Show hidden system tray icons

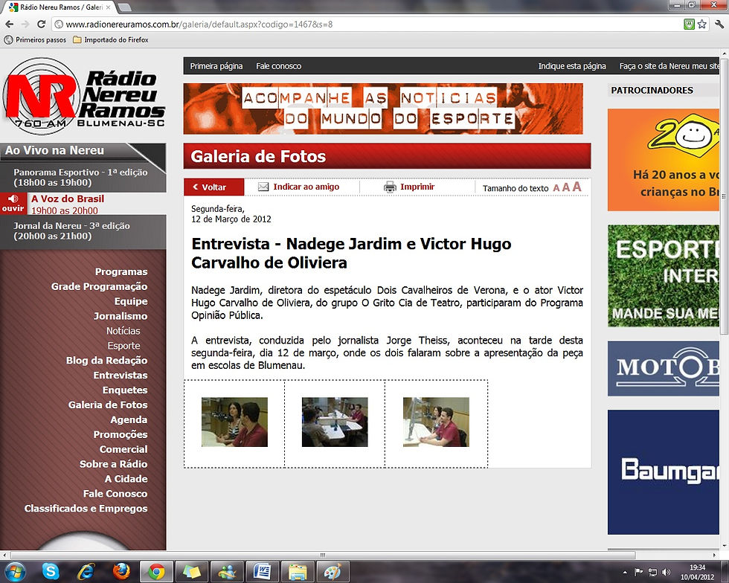(625, 573)
